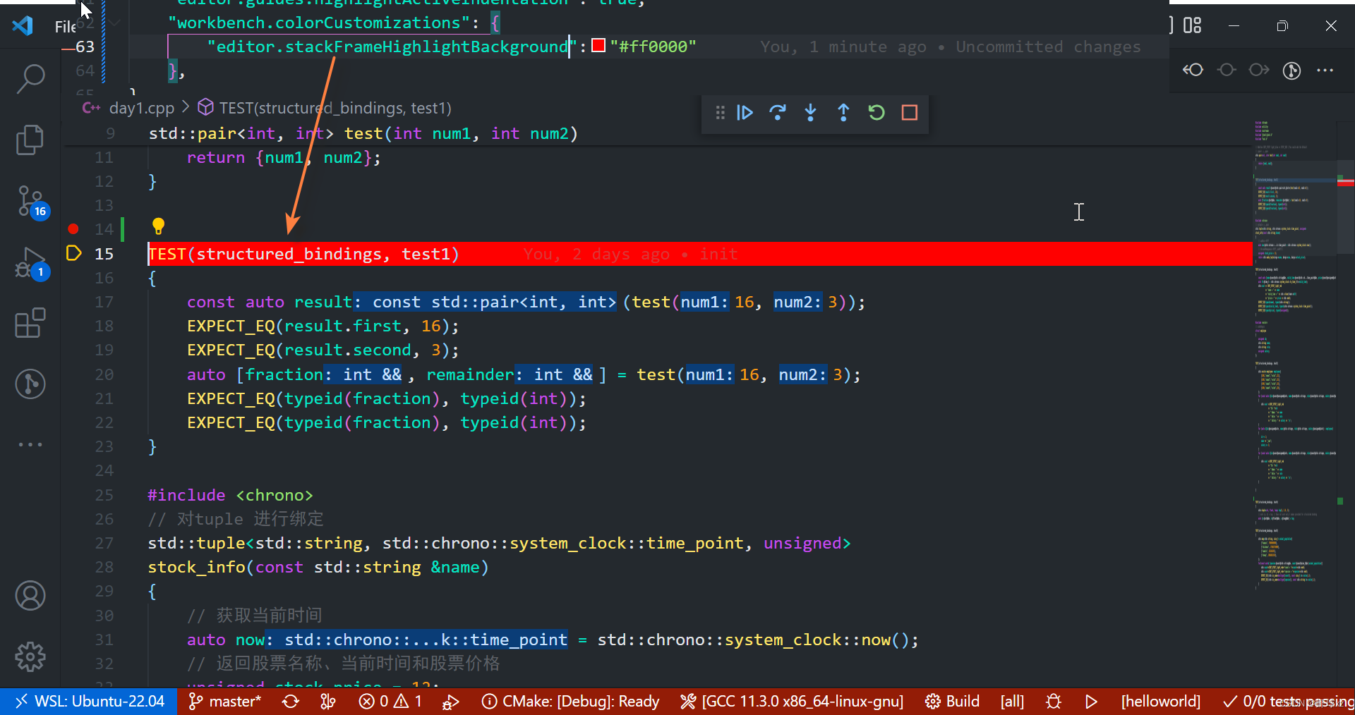Click 'Uncommitted changes' blame annotation
This screenshot has height=715, width=1355.
pyautogui.click(x=1048, y=47)
